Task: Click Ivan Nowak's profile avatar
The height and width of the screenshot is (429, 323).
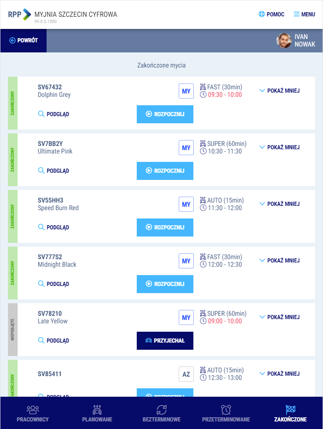Action: (284, 41)
